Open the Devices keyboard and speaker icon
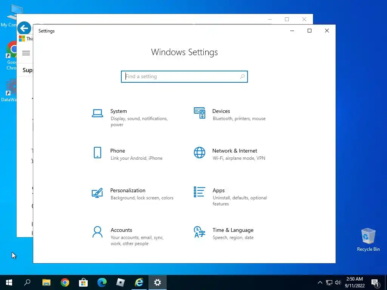The width and height of the screenshot is (387, 290). (200, 113)
